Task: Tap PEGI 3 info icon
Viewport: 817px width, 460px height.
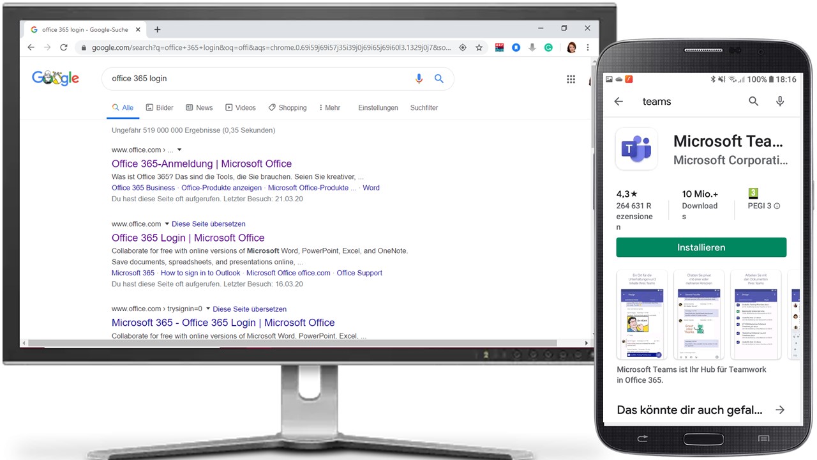Action: 777,206
